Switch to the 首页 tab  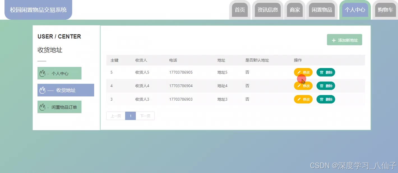pyautogui.click(x=240, y=10)
